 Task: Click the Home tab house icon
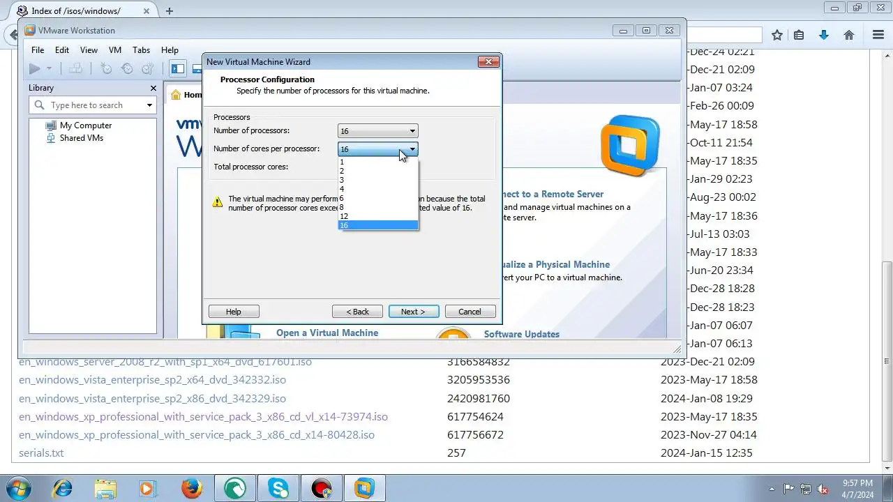pyautogui.click(x=175, y=95)
